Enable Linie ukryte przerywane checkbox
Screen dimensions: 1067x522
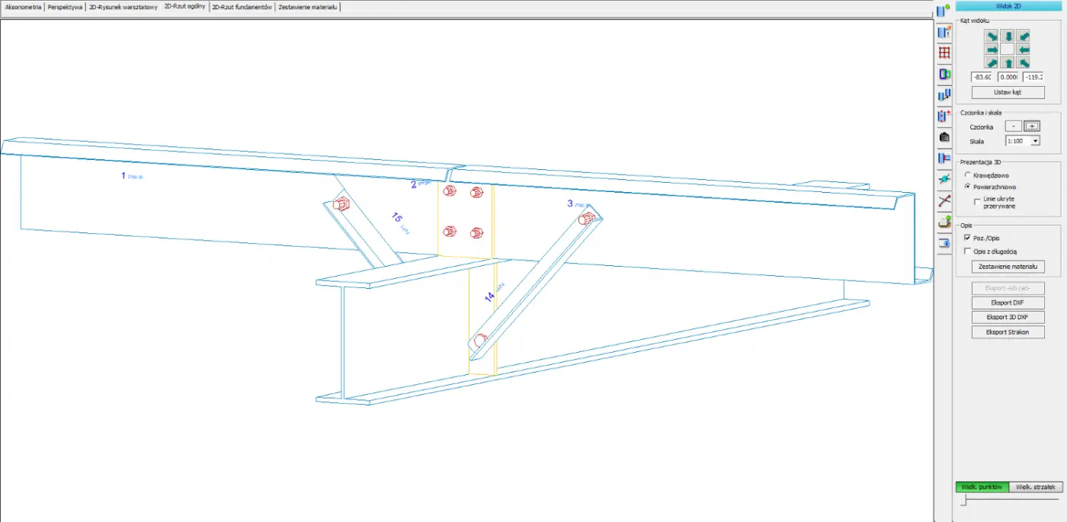click(978, 200)
